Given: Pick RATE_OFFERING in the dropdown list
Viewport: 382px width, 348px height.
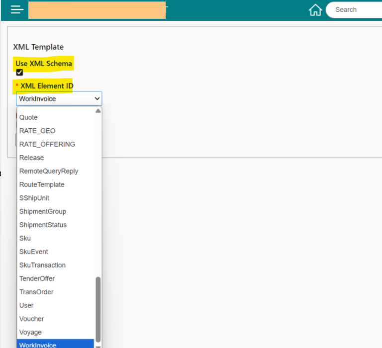Looking at the screenshot, I should click(55, 144).
